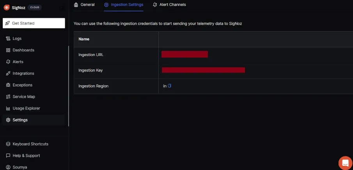Open Service Map view
Viewport: 353px width, 170px height.
[x=34, y=97]
